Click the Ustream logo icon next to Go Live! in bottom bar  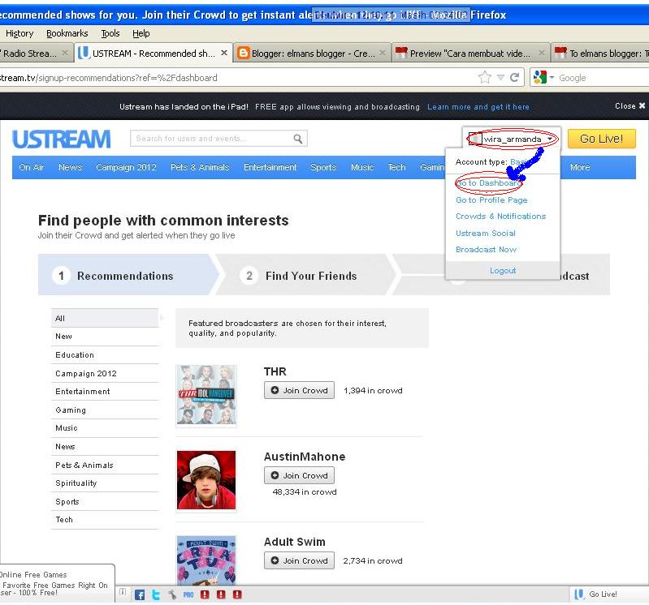pyautogui.click(x=579, y=594)
